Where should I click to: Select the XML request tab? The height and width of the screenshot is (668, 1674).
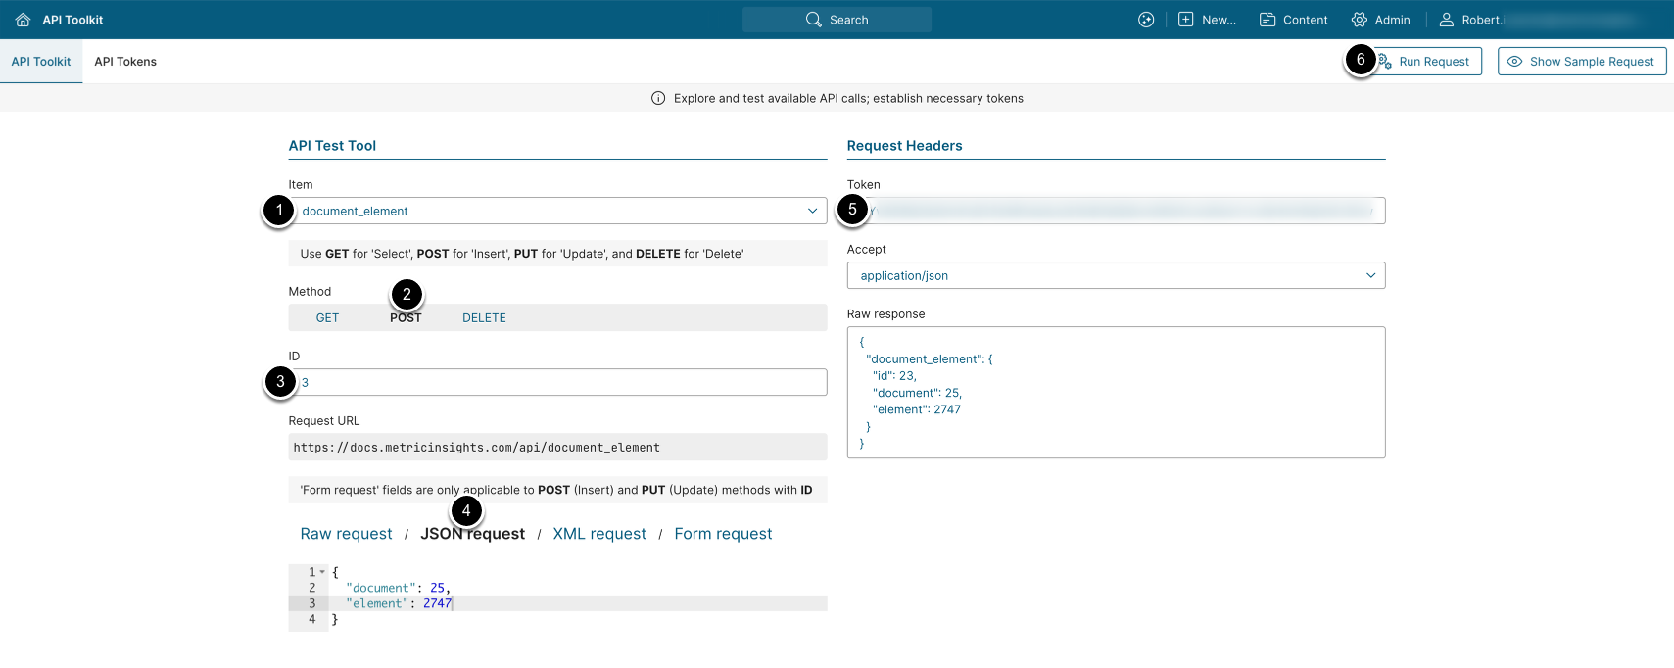pyautogui.click(x=599, y=534)
